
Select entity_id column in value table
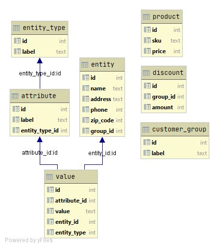(x=67, y=222)
